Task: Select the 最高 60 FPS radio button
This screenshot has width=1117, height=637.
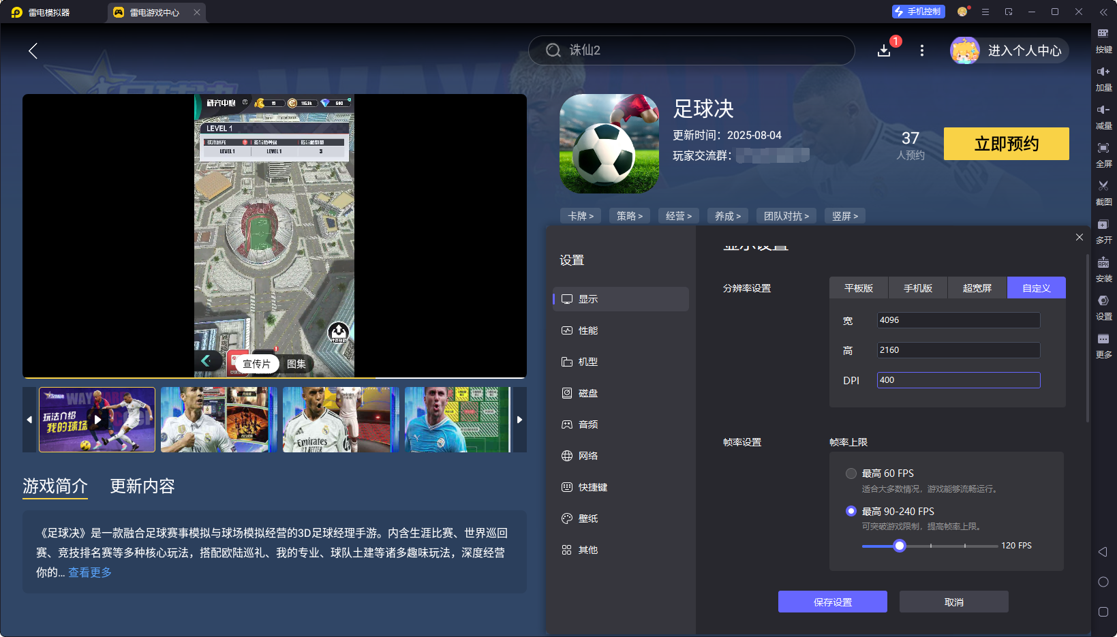Action: point(851,473)
